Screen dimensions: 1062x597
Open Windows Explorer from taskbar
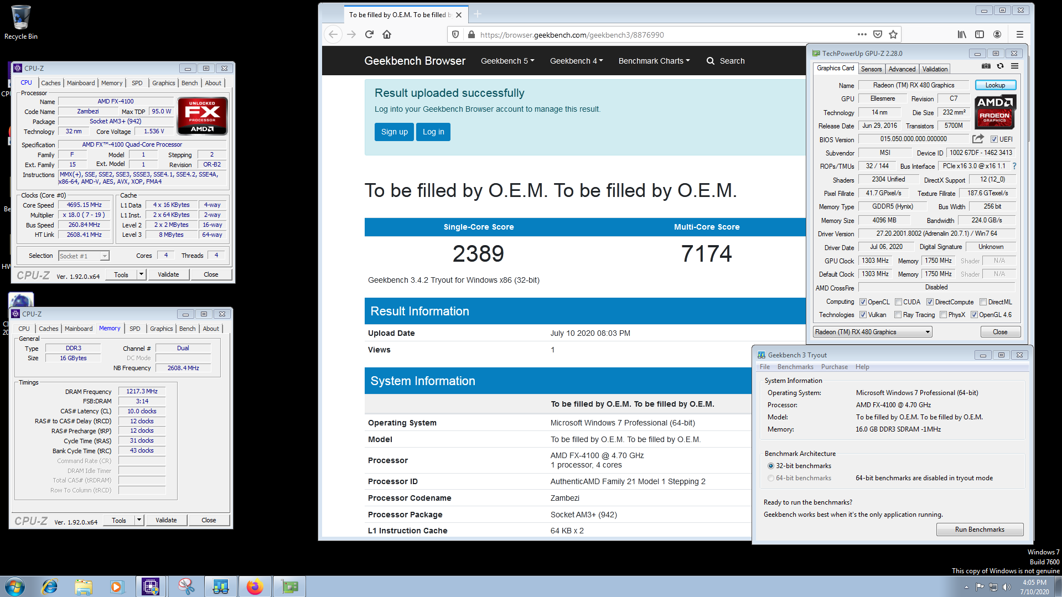(x=84, y=586)
